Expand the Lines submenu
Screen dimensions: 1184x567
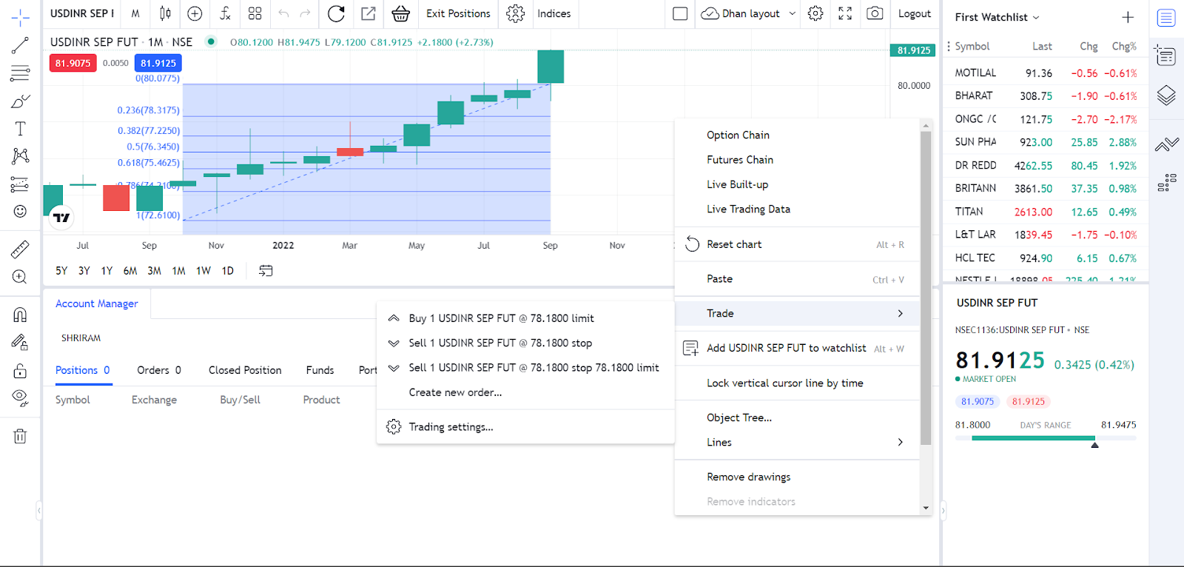pyautogui.click(x=797, y=442)
